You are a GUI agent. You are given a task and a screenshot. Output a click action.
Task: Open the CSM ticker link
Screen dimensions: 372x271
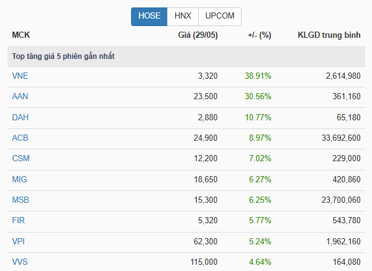21,159
